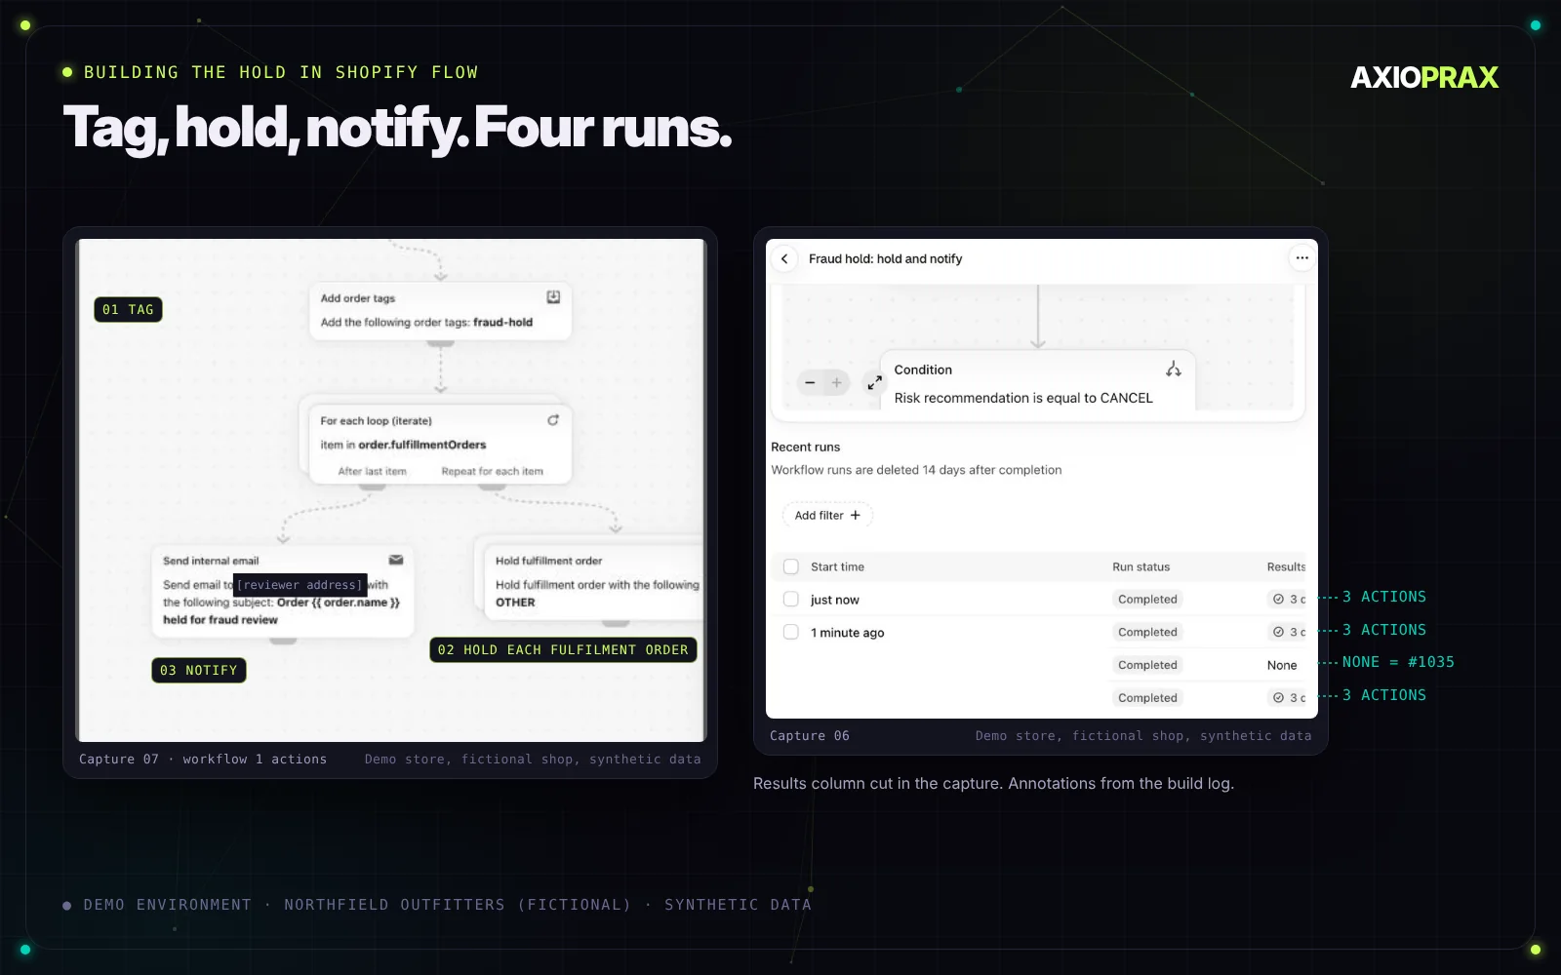
Task: Select the Hold fulfillment order step
Action: pos(594,581)
